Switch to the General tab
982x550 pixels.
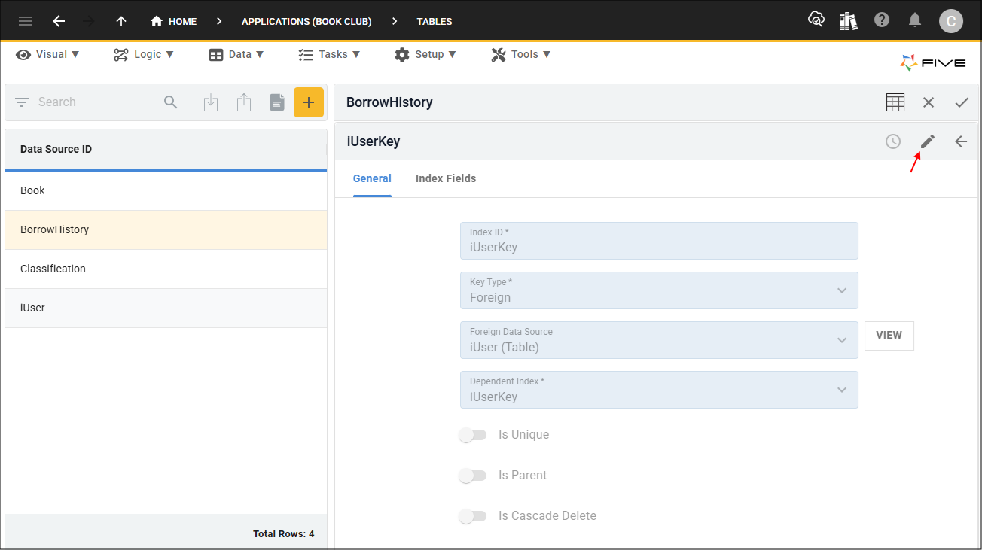372,178
